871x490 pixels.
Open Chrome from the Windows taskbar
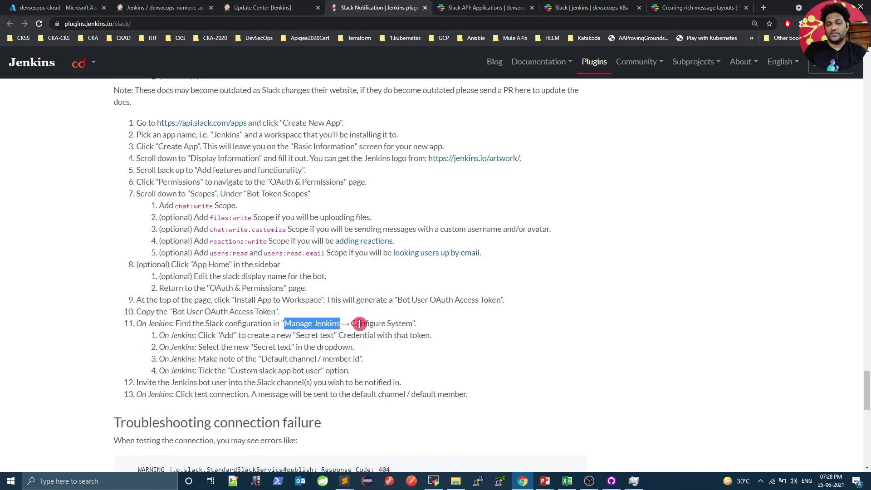pos(523,481)
